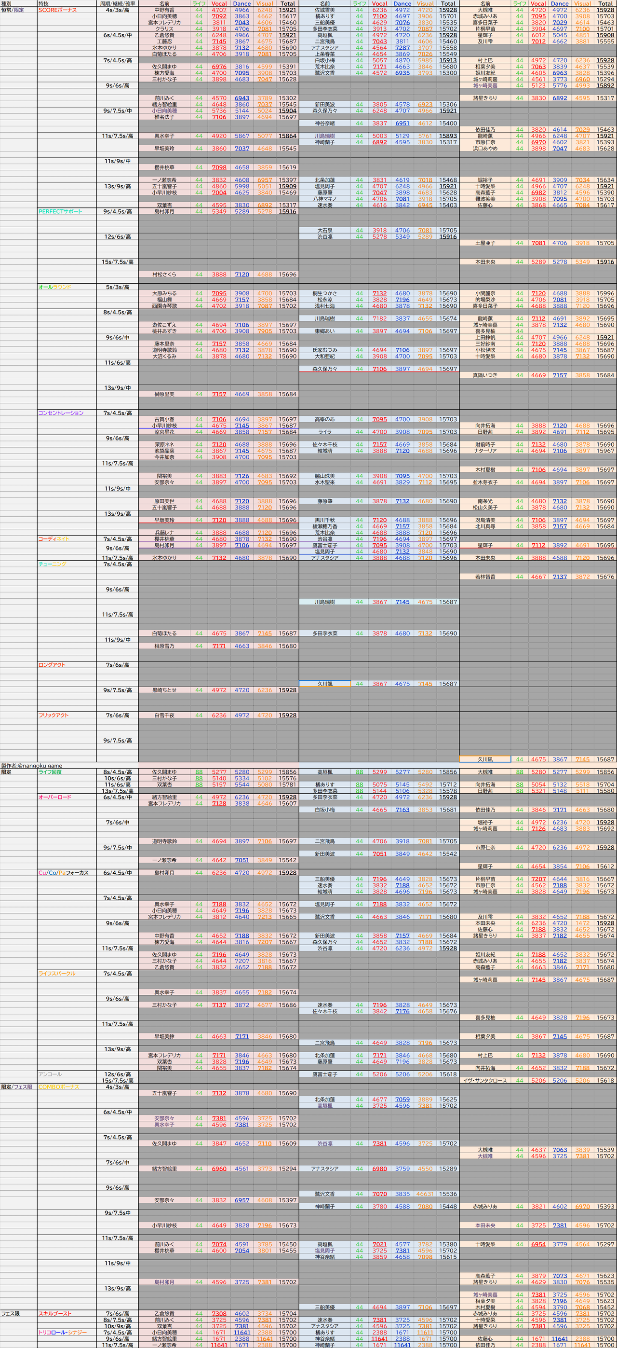Select the 周期/継続/確率 column header

click(x=117, y=4)
